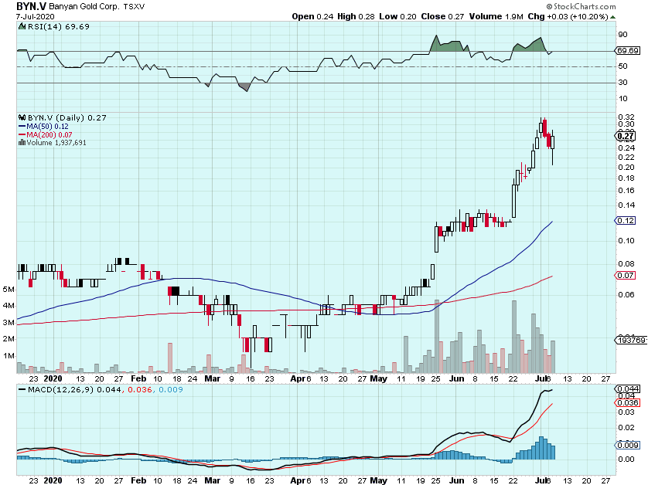This screenshot has width=648, height=485.
Task: Click the StockCharts.com copyright text
Action: click(x=581, y=6)
